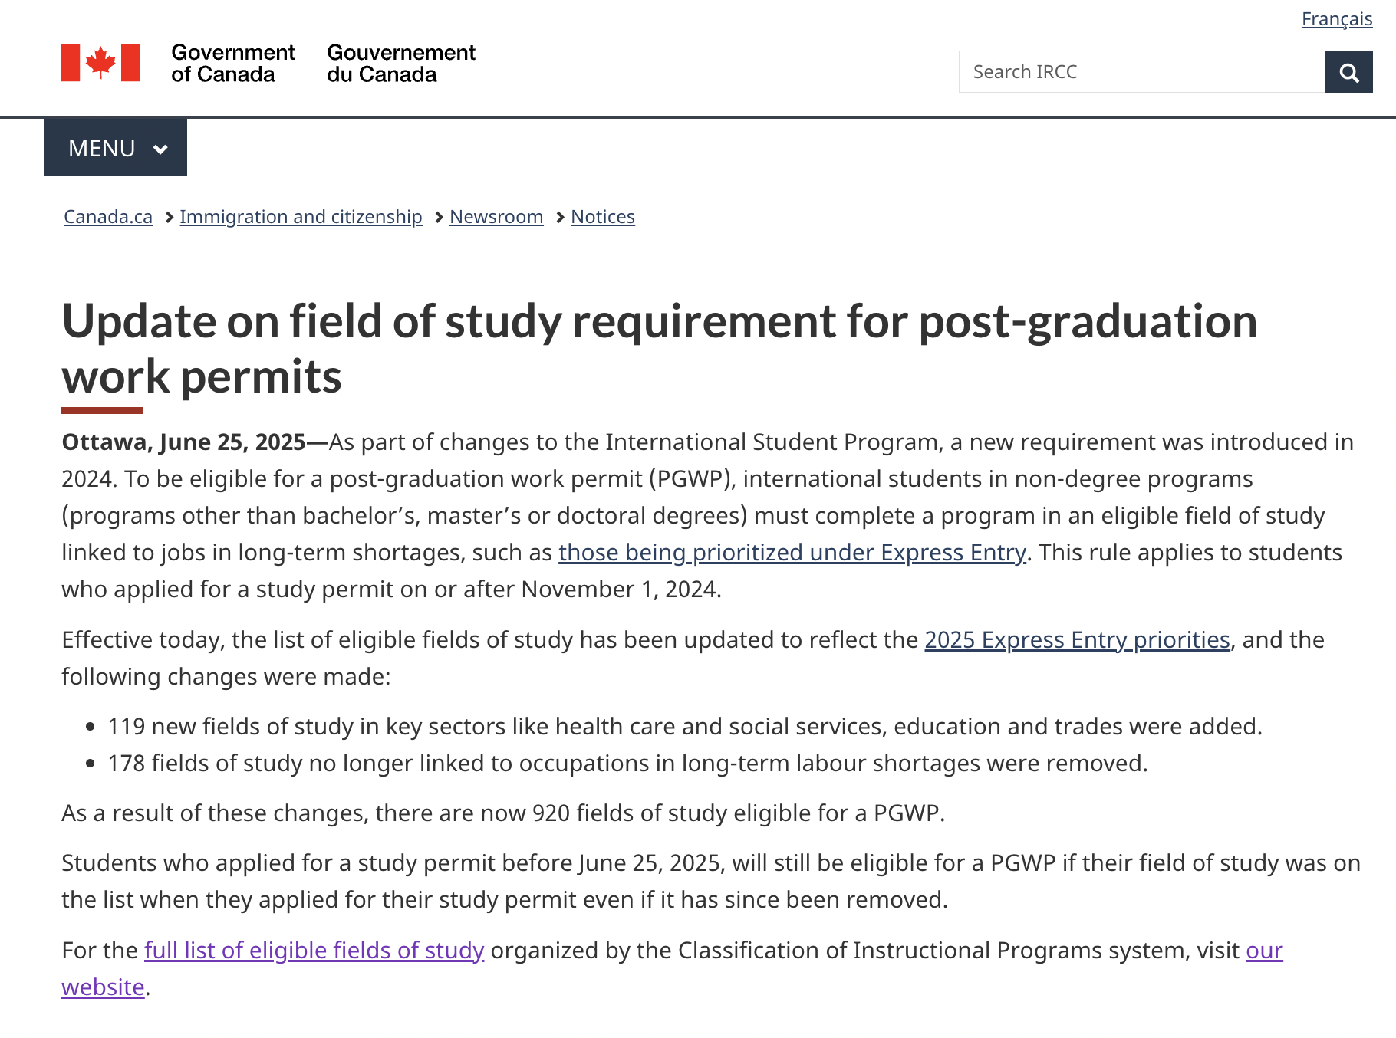Open full list of eligible fields of study

pyautogui.click(x=314, y=951)
